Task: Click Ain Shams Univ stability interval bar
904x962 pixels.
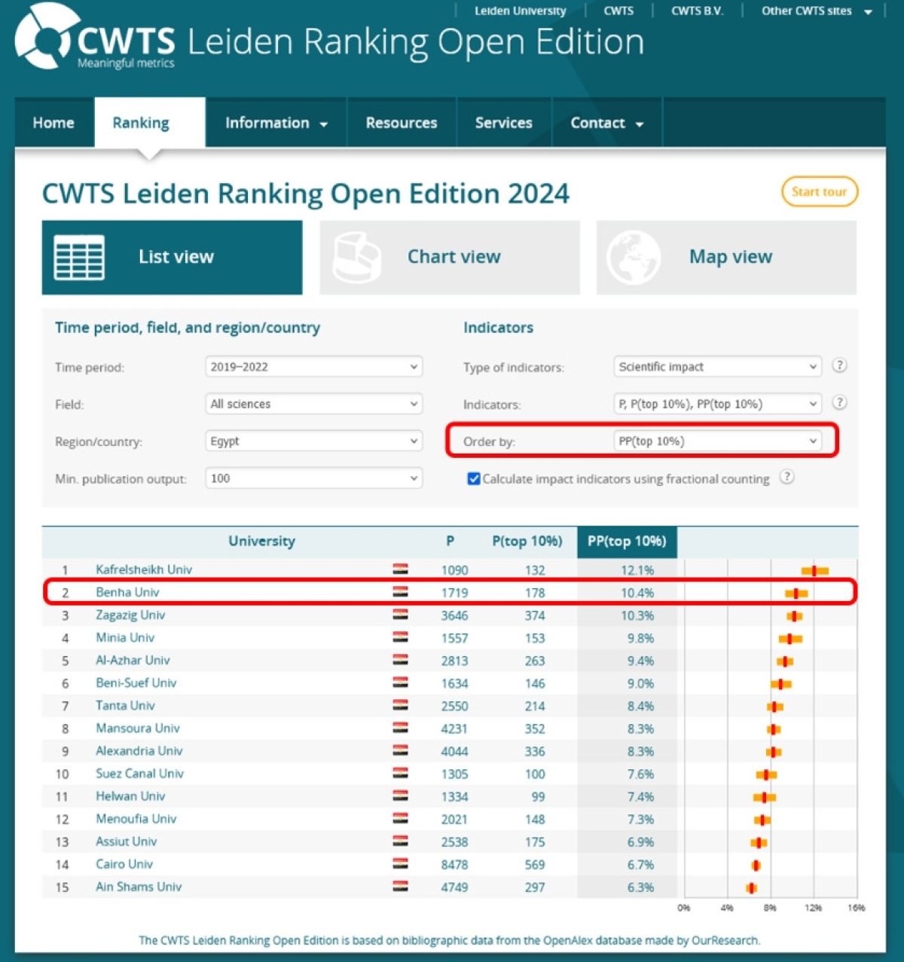Action: coord(751,888)
